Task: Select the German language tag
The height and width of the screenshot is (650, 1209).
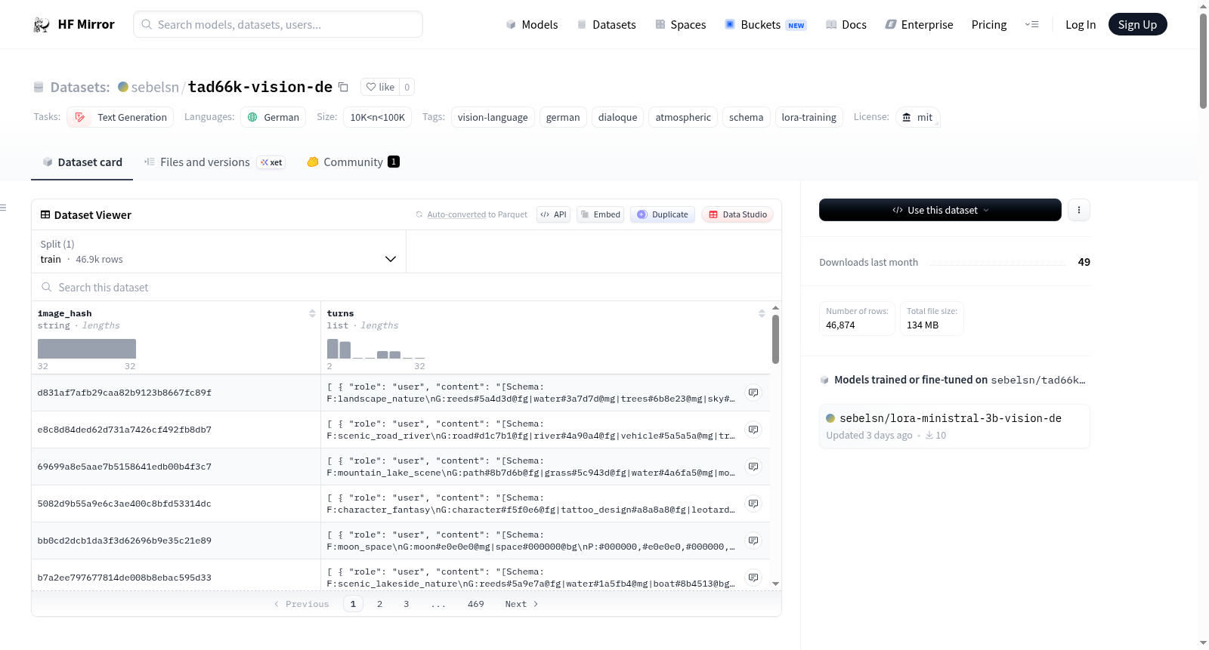Action: [274, 117]
